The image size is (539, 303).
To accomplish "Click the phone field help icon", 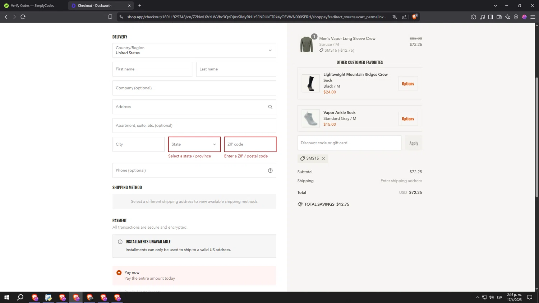I will pos(270,171).
